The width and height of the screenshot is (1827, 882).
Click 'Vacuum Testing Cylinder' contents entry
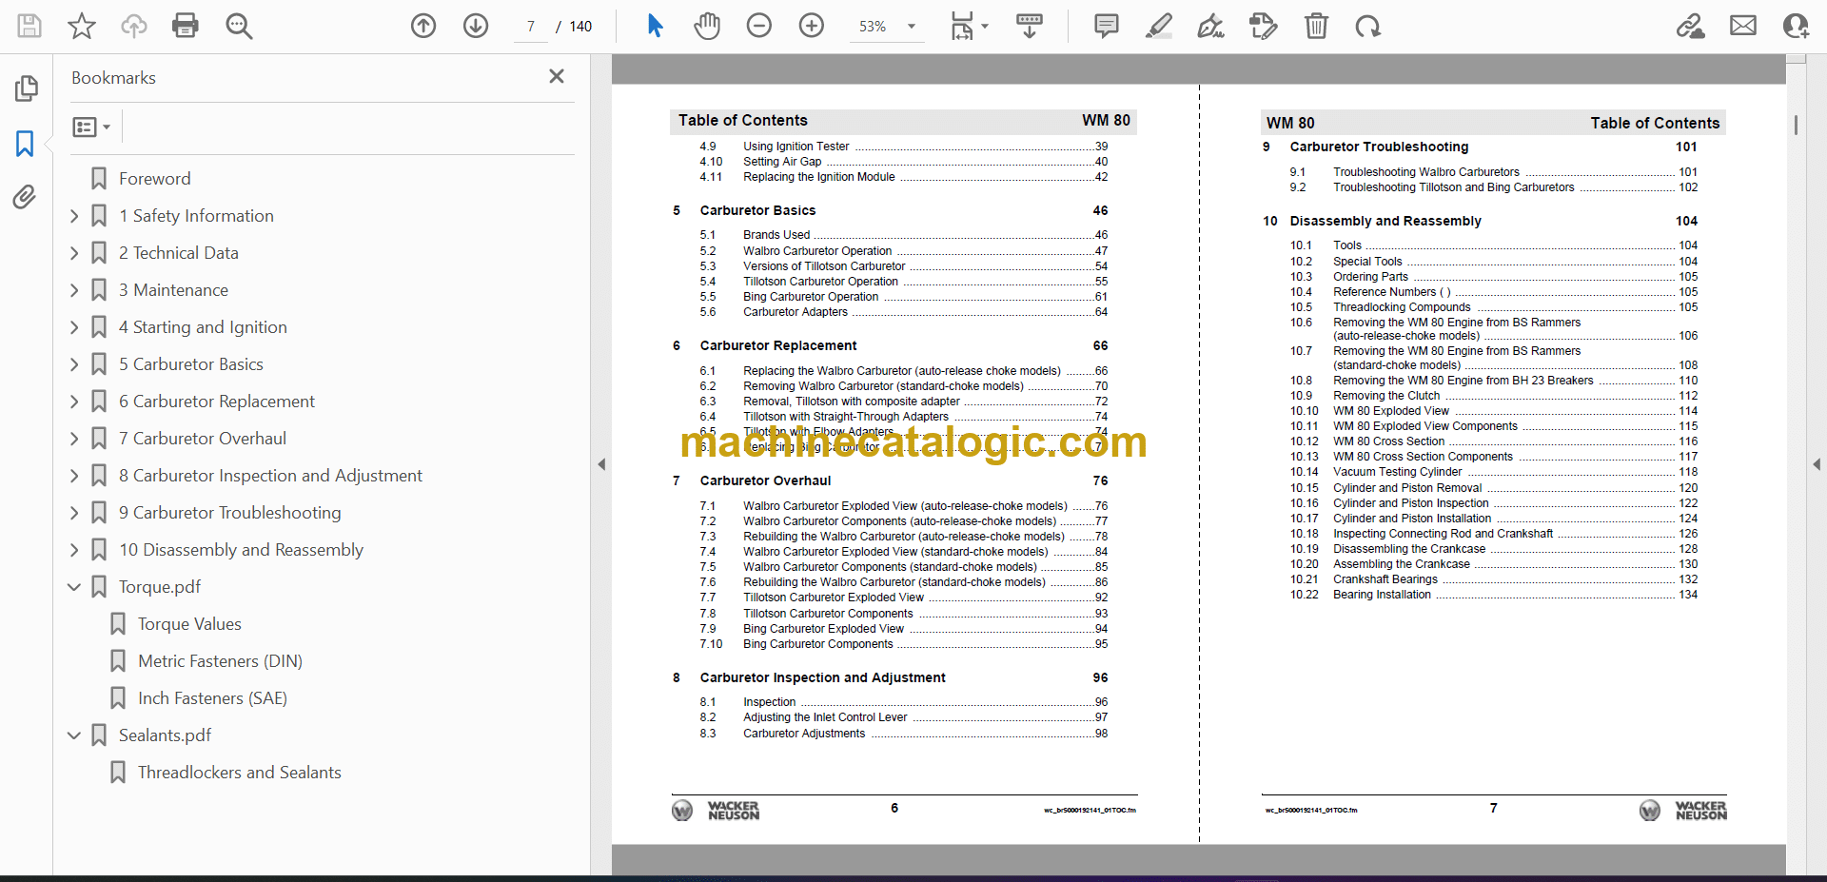coord(1397,472)
